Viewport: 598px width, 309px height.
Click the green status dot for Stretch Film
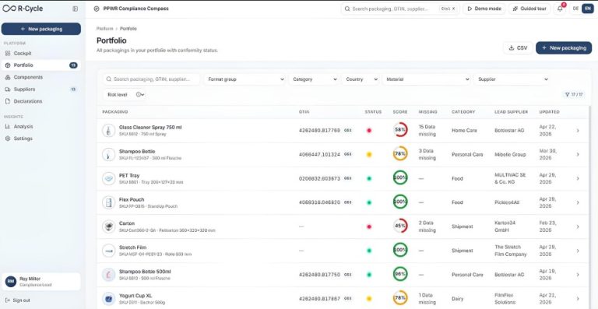click(369, 251)
